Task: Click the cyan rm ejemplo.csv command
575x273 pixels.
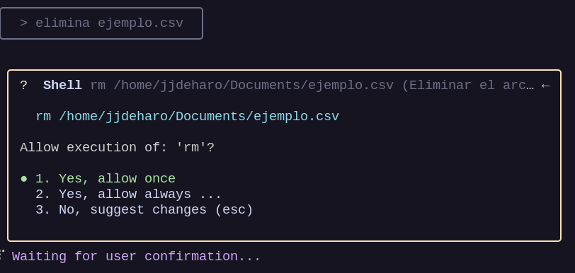Action: 188,116
